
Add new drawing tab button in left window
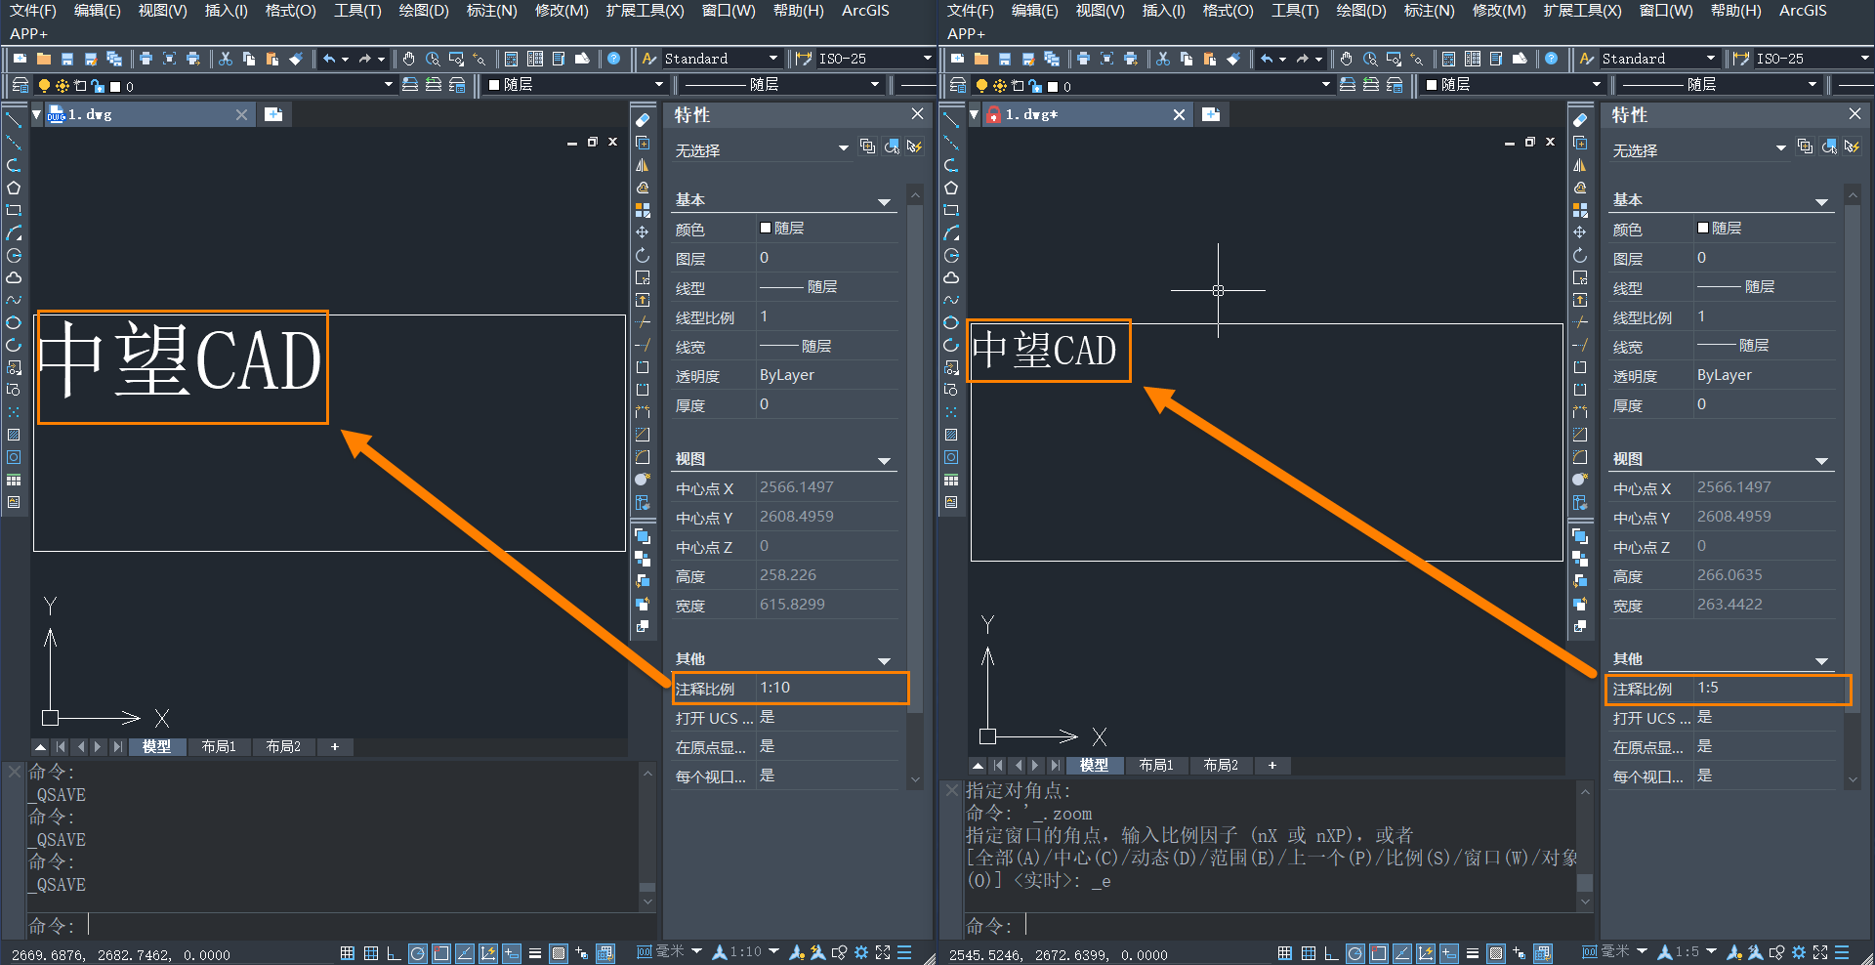[273, 114]
